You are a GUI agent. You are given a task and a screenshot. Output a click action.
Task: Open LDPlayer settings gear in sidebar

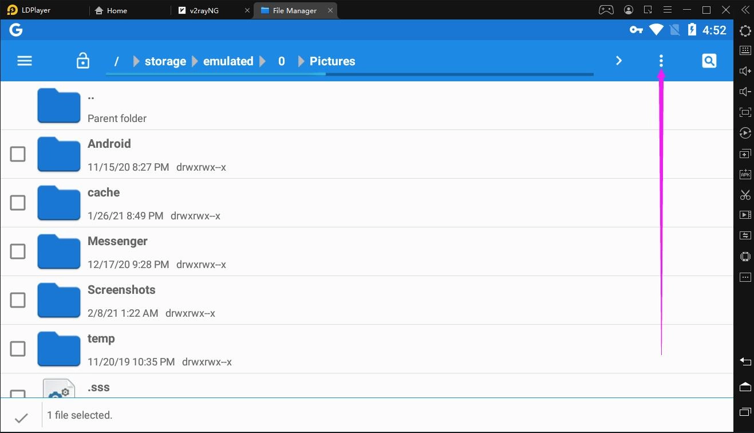coord(745,30)
